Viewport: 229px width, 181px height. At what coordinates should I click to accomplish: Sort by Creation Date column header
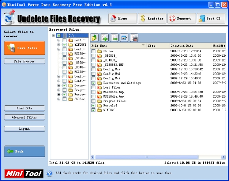click(191, 46)
